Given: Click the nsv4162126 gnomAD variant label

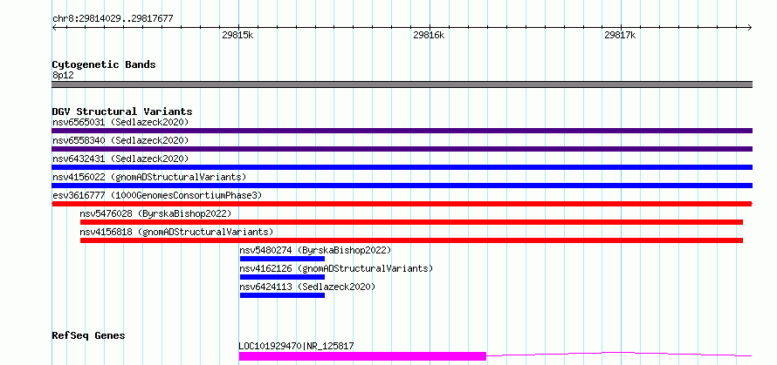Looking at the screenshot, I should [336, 268].
